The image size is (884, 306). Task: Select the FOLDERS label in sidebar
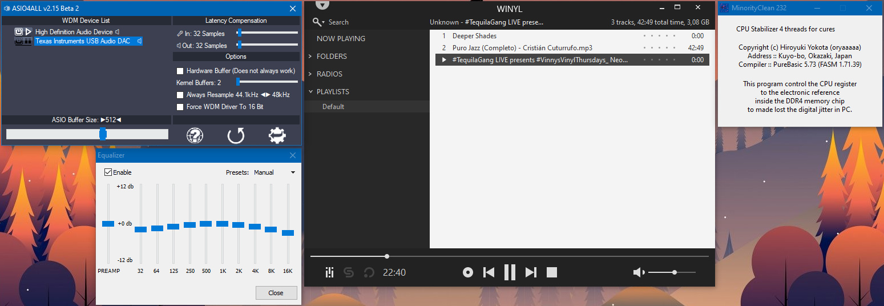click(x=332, y=57)
